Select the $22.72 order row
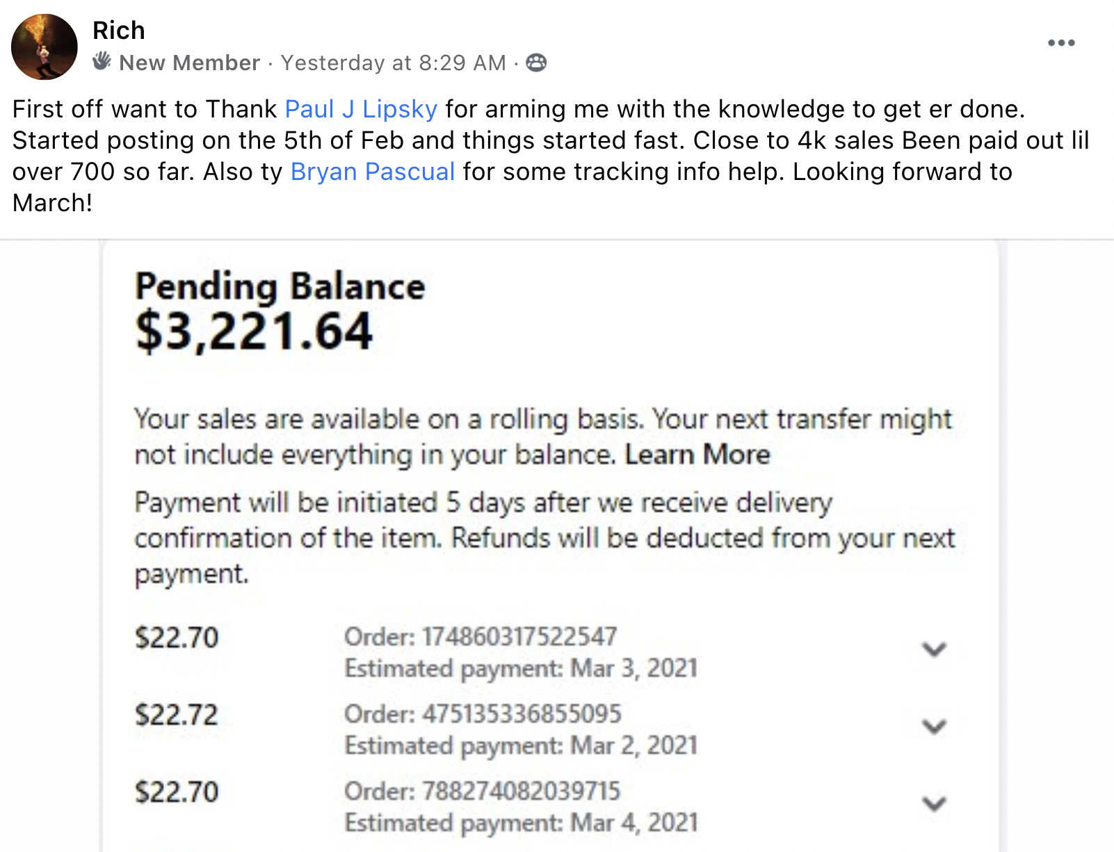1114x852 pixels. (x=542, y=729)
